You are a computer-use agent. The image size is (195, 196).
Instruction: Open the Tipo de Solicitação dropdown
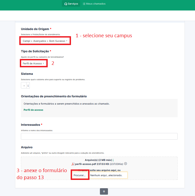[33, 63]
